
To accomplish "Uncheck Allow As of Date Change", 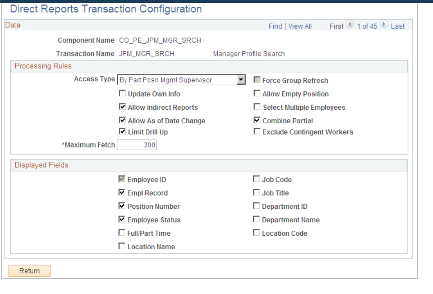I will tap(122, 121).
